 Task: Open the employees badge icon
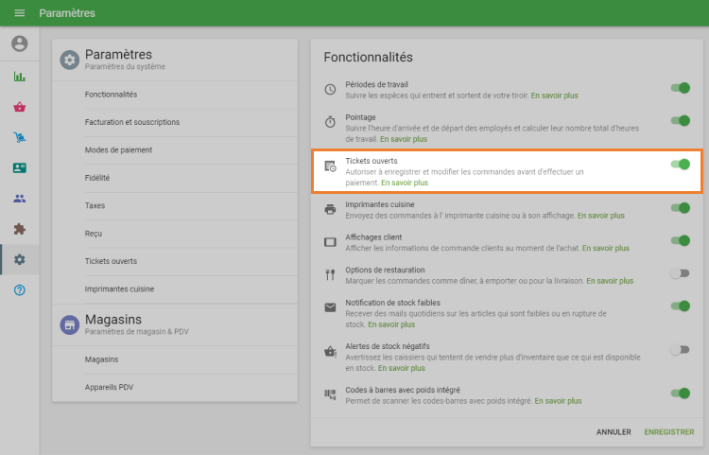(20, 168)
